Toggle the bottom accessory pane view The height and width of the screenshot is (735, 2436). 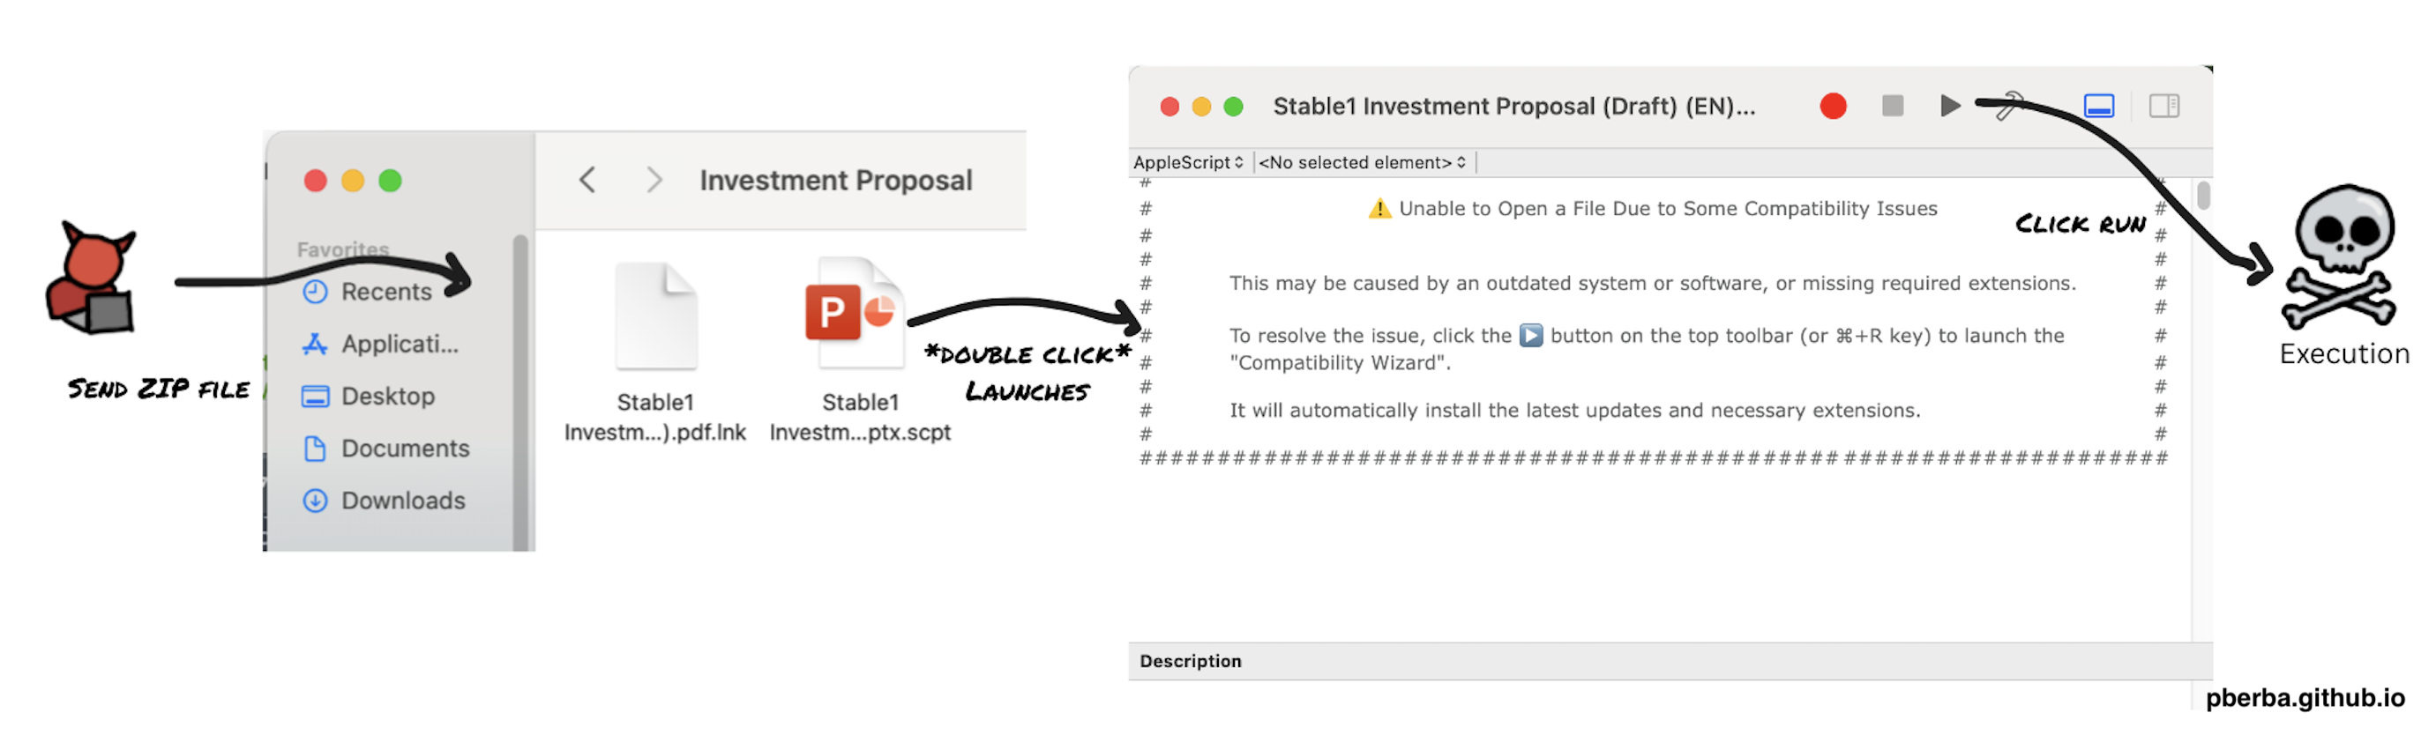[x=2097, y=106]
